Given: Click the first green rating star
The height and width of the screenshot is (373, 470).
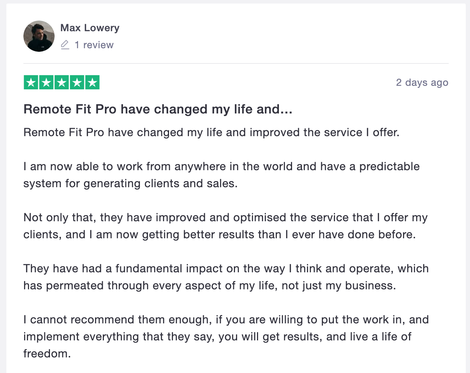Looking at the screenshot, I should point(31,83).
